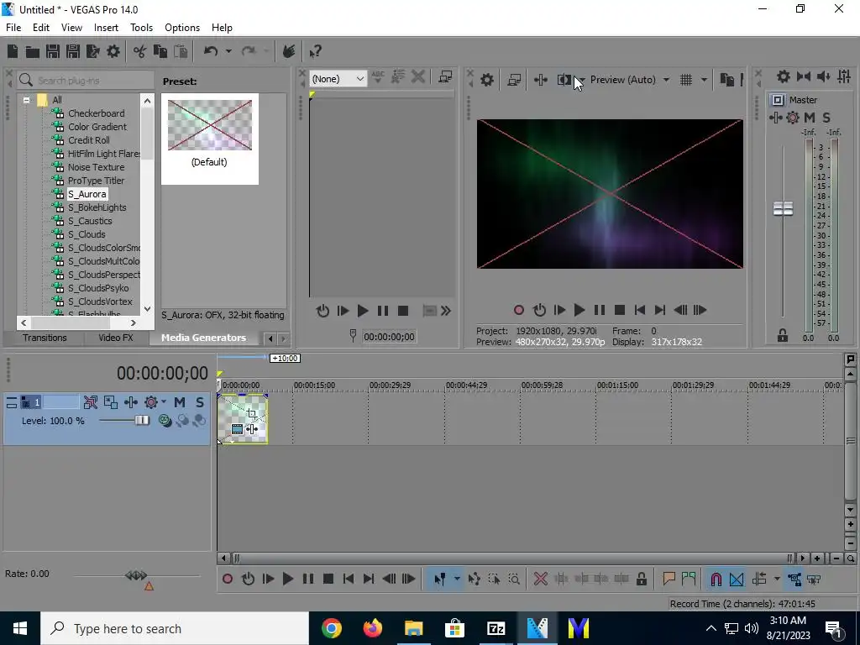The image size is (860, 645).
Task: Open File Explorer from the taskbar
Action: pyautogui.click(x=413, y=628)
